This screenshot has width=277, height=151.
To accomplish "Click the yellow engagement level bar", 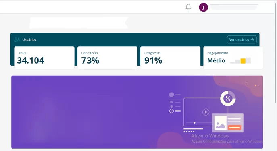I will [x=243, y=61].
